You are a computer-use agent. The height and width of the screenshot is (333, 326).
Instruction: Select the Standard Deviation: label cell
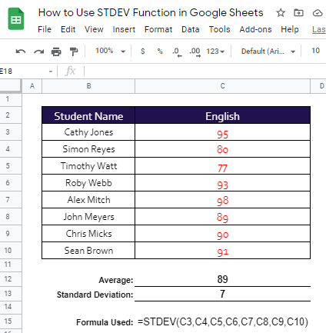click(x=88, y=295)
